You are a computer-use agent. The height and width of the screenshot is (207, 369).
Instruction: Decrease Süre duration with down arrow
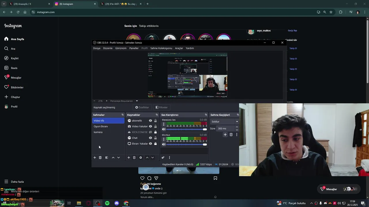click(x=237, y=130)
